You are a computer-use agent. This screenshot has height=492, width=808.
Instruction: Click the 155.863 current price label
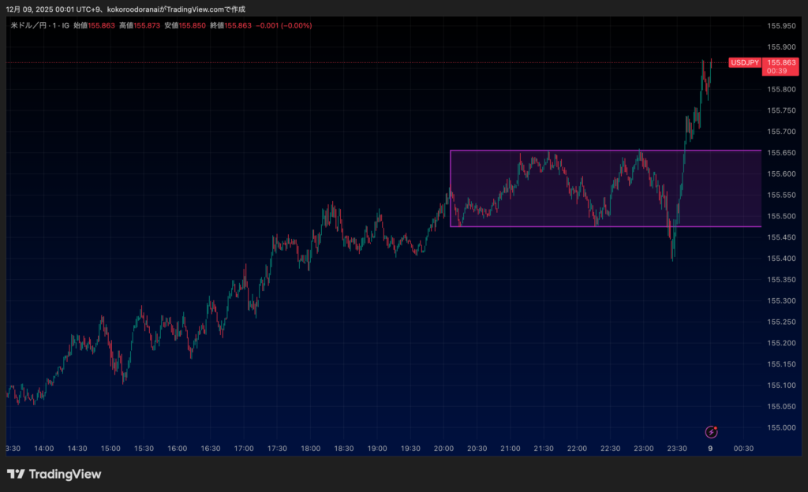(x=782, y=62)
